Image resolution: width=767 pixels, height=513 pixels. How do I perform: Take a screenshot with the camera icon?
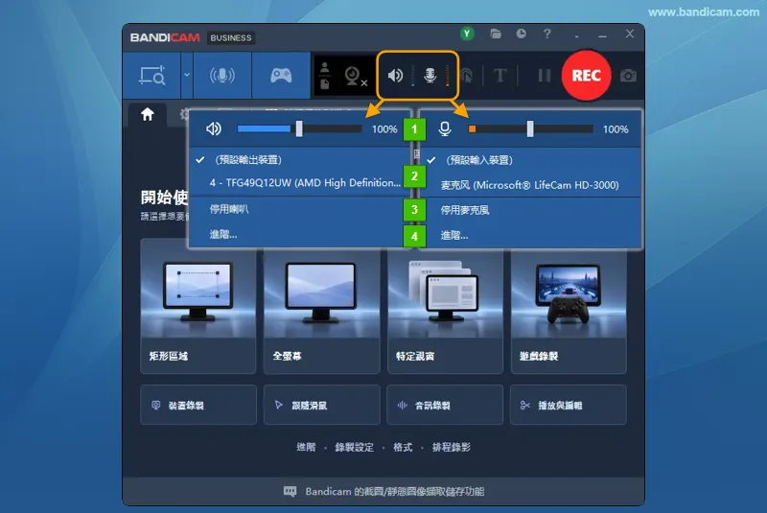(x=628, y=76)
